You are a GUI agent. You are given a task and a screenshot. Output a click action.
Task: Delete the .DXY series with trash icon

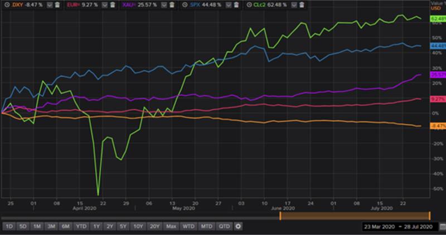point(57,4)
